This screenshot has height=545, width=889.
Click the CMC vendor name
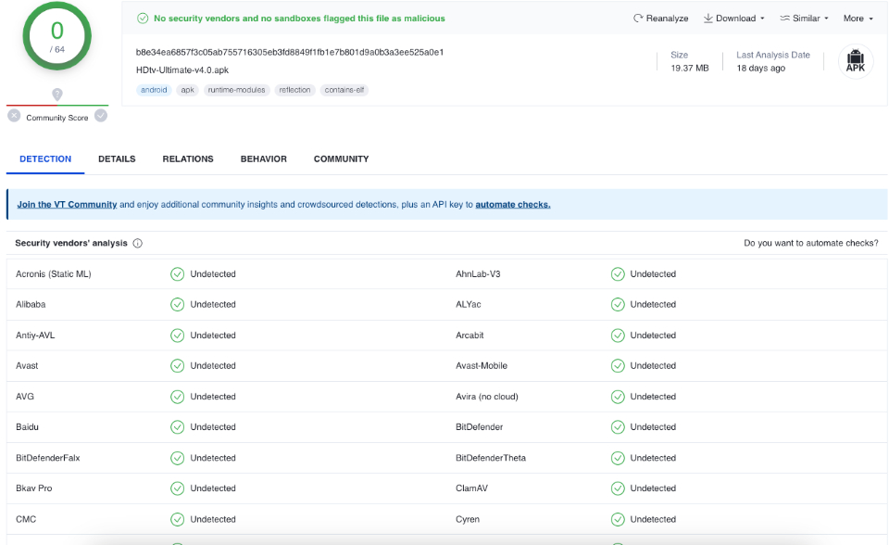tap(26, 519)
